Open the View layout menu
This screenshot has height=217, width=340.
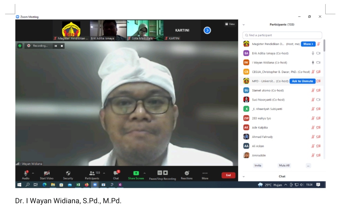click(230, 24)
